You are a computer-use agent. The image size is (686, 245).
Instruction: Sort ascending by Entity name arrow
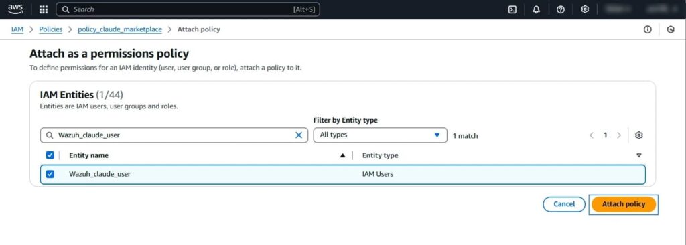[342, 155]
